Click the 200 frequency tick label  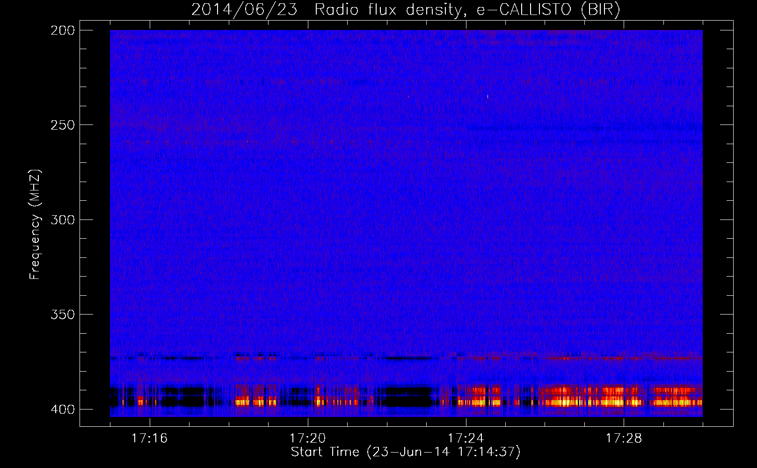pyautogui.click(x=62, y=30)
